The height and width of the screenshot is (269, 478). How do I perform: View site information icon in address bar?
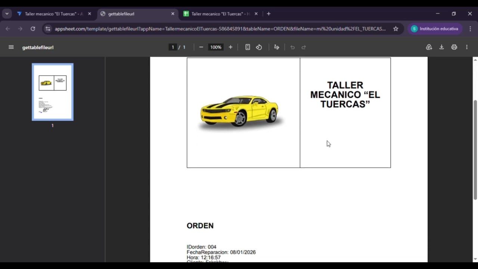[x=47, y=29]
